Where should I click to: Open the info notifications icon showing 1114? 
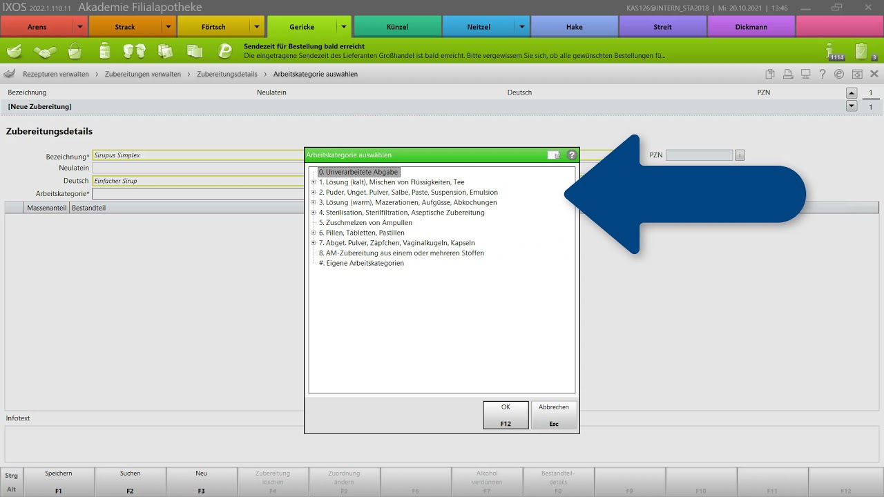tap(836, 52)
